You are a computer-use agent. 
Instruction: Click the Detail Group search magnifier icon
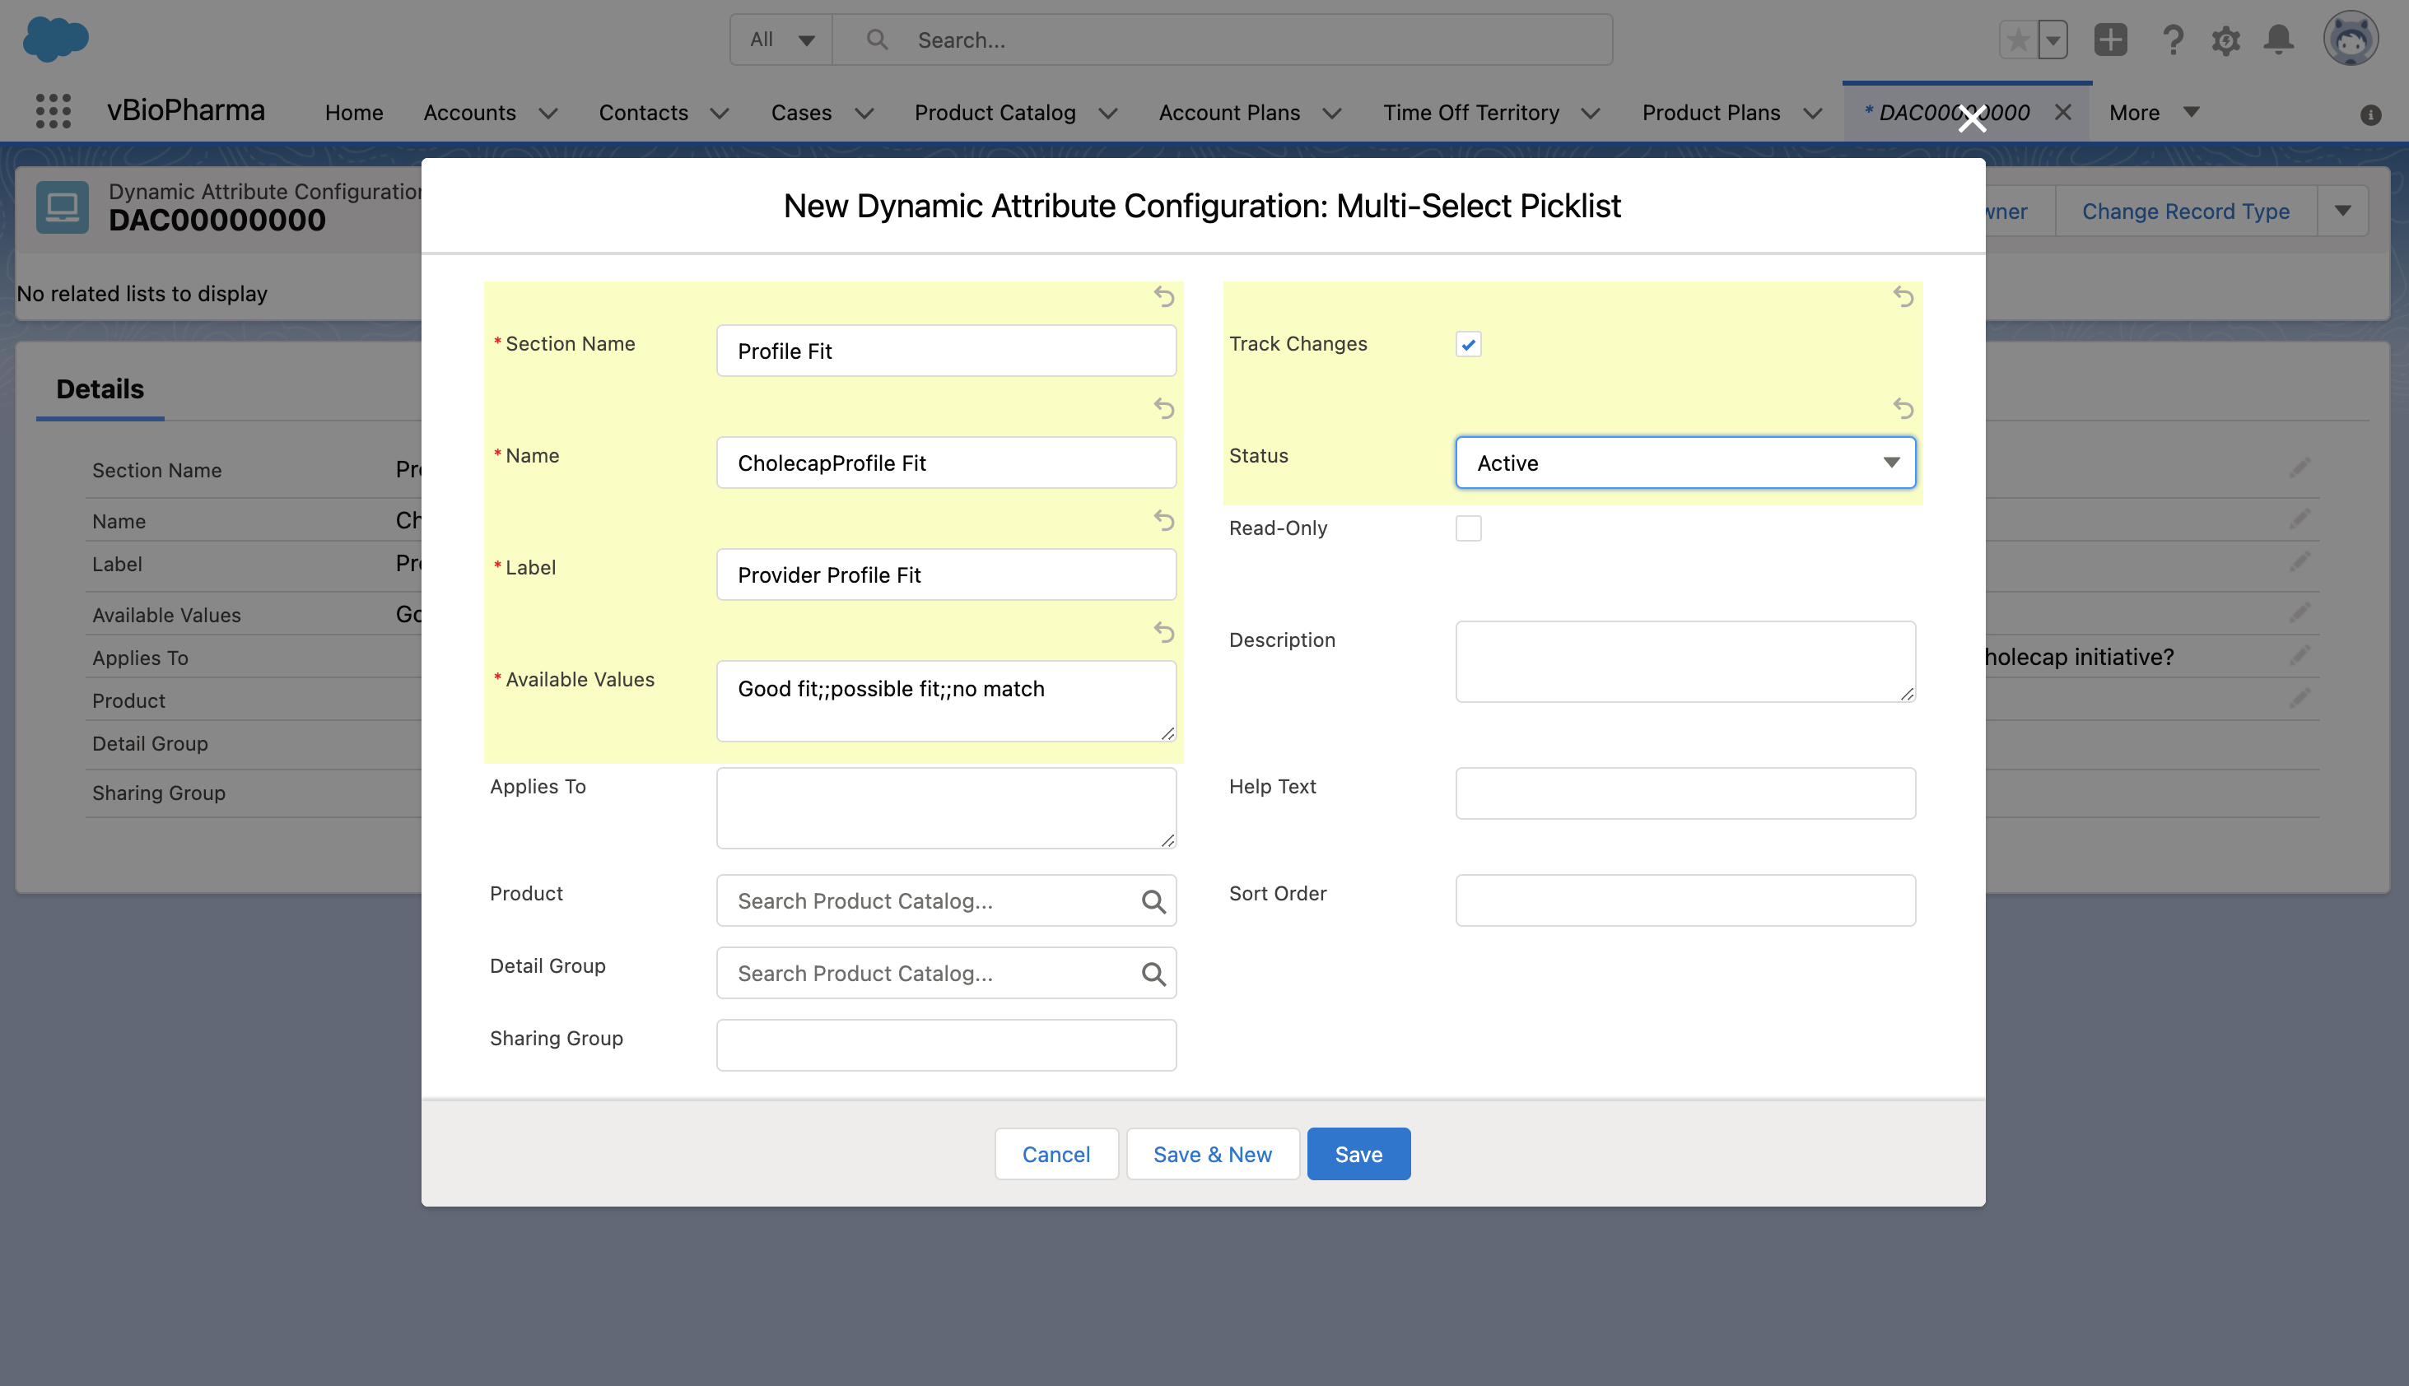click(1153, 973)
